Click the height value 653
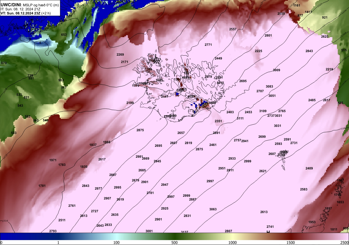 [x=64, y=35]
